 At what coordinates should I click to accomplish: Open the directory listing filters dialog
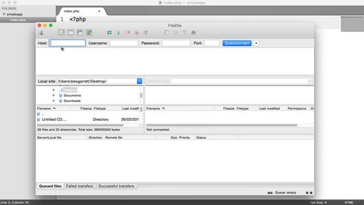coord(166,32)
